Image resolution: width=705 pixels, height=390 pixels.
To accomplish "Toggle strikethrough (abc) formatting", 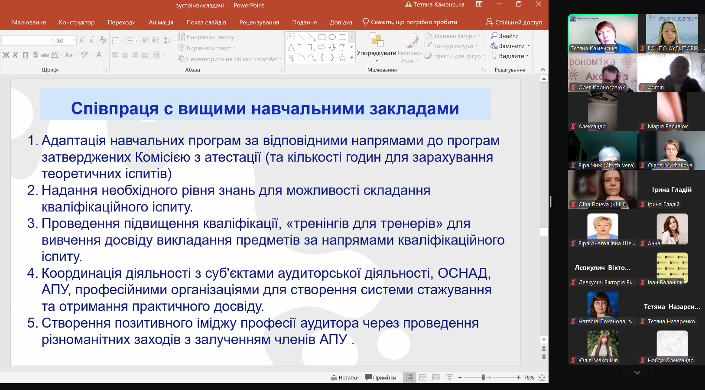I will tap(45, 55).
